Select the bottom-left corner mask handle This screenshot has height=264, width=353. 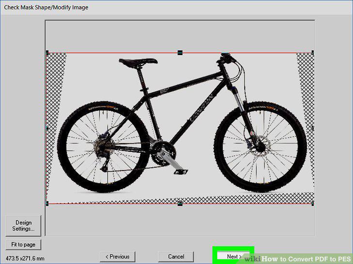coord(47,204)
